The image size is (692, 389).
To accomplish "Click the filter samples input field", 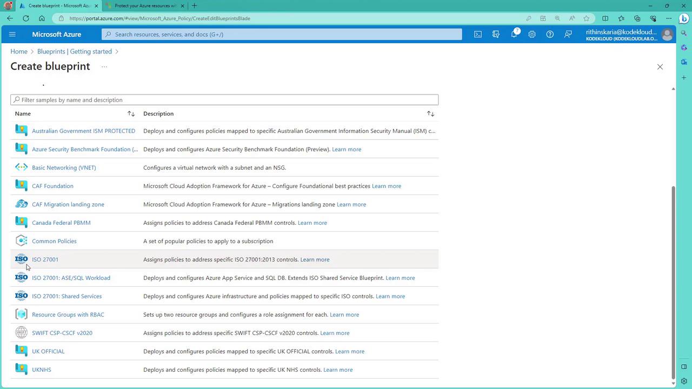I will click(x=224, y=100).
